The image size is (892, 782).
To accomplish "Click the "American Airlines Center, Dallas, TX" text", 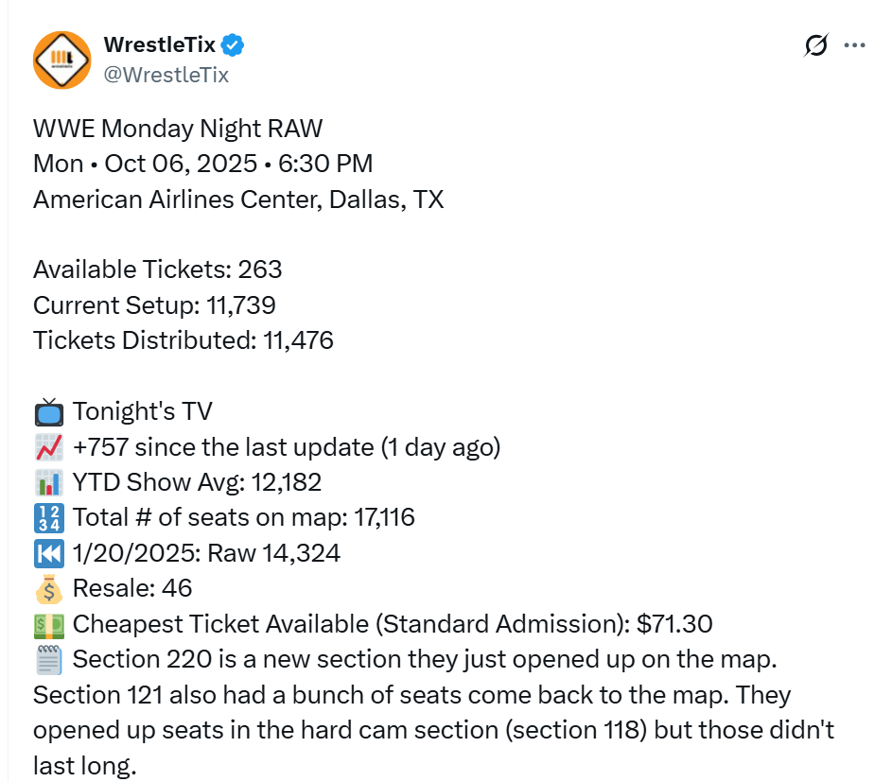I will [238, 200].
